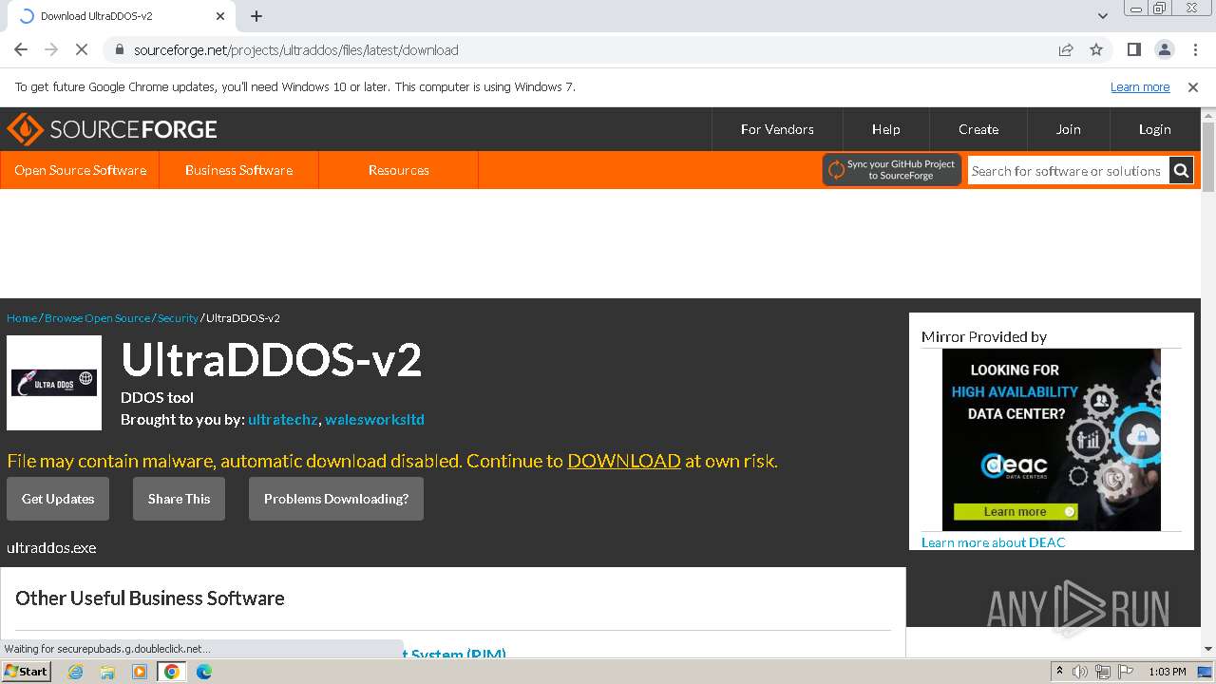The width and height of the screenshot is (1216, 684).
Task: Open the Open Source Software tab
Action: [x=81, y=170]
